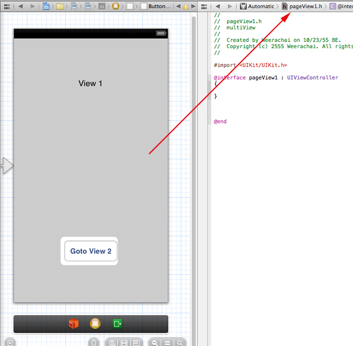Toggle canvas zoom to actual size
This screenshot has height=346, width=353.
tap(167, 342)
